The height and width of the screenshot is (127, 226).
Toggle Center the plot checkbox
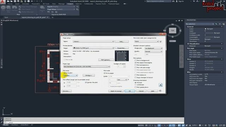(86, 82)
